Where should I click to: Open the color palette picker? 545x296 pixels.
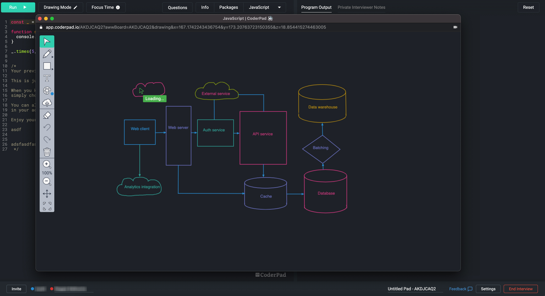point(47,91)
